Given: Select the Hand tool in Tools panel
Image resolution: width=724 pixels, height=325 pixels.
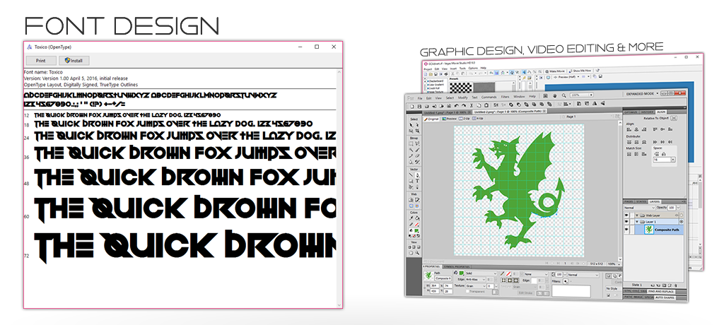Looking at the screenshot, I should (x=411, y=253).
